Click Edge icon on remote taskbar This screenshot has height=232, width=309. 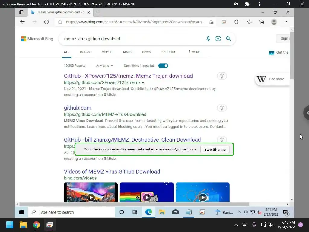pyautogui.click(x=148, y=212)
